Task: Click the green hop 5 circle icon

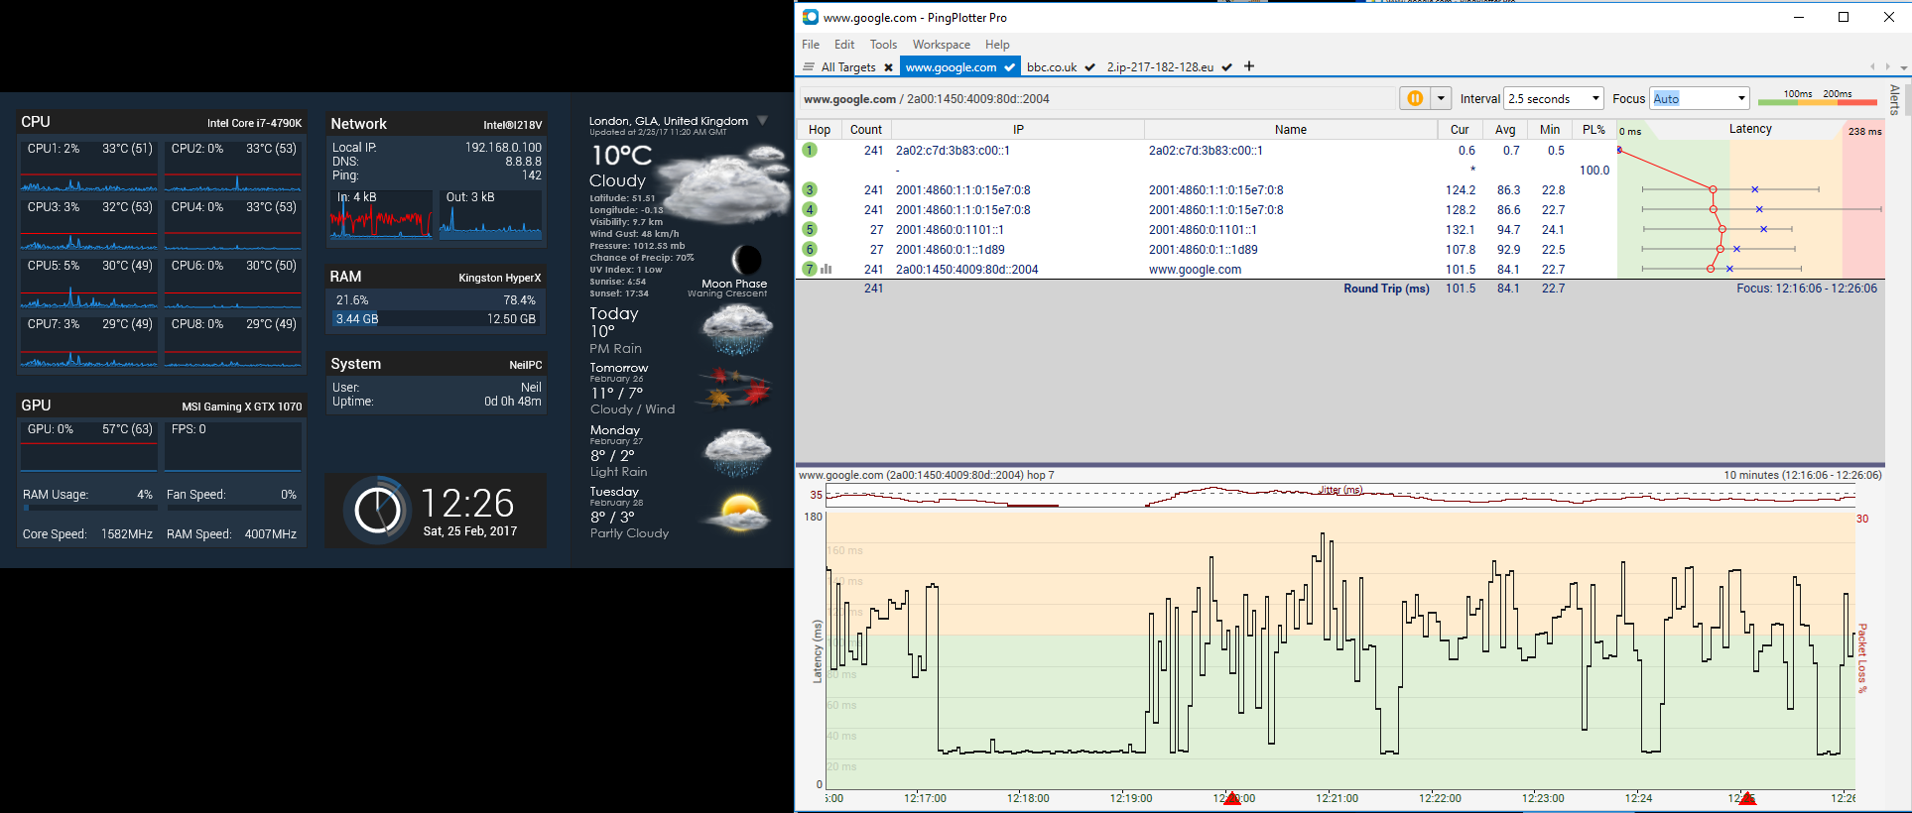Action: (x=810, y=230)
